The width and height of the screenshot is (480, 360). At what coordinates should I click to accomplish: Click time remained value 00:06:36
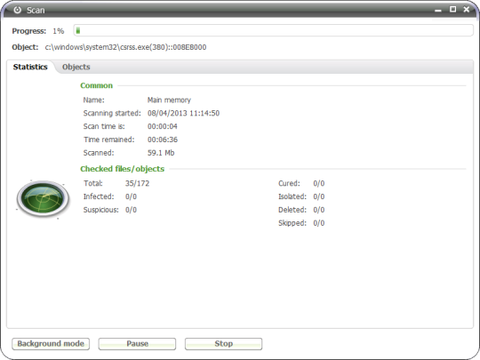pos(163,140)
